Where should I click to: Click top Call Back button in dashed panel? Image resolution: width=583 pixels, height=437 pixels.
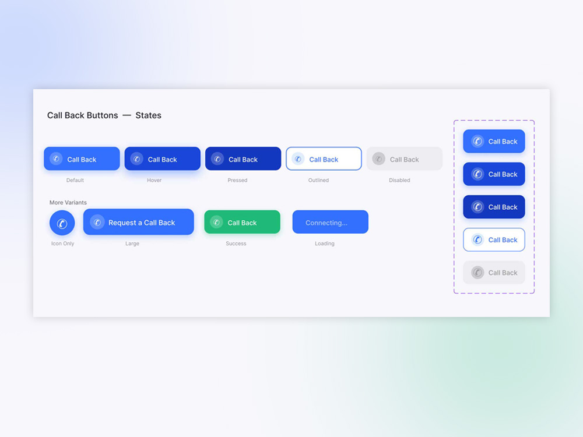(x=494, y=141)
